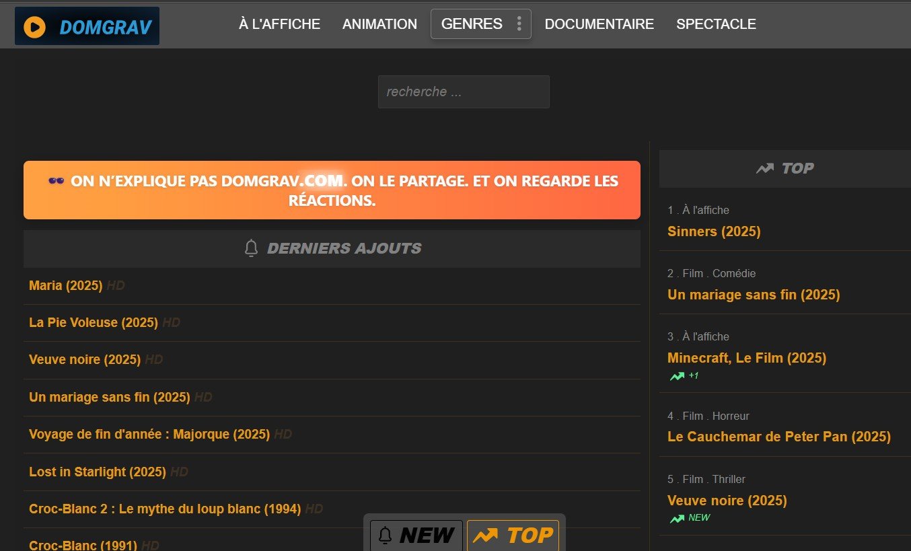Open the À L'AFFICHE menu item

click(x=279, y=24)
